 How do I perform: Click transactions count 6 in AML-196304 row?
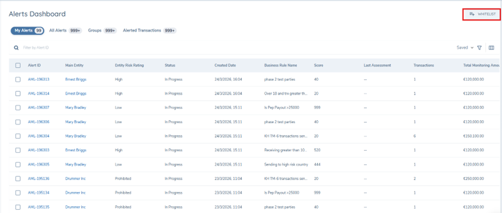(x=415, y=136)
